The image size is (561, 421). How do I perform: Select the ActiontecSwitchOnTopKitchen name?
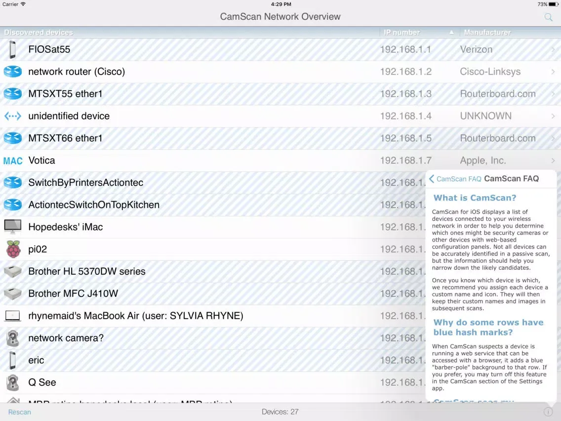[94, 205]
